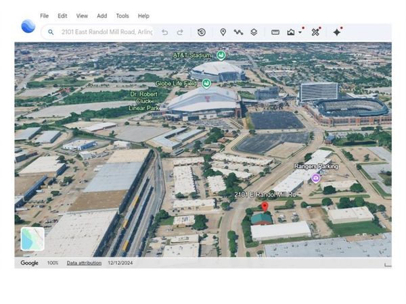Draw a path or polygon

pyautogui.click(x=238, y=32)
